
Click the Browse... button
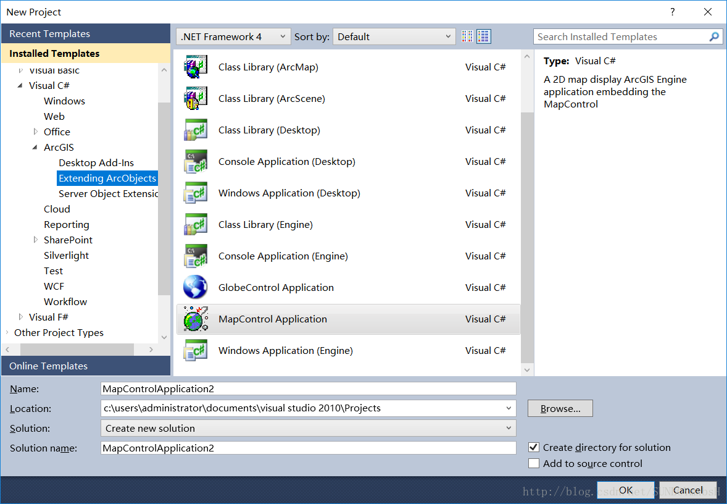click(560, 408)
